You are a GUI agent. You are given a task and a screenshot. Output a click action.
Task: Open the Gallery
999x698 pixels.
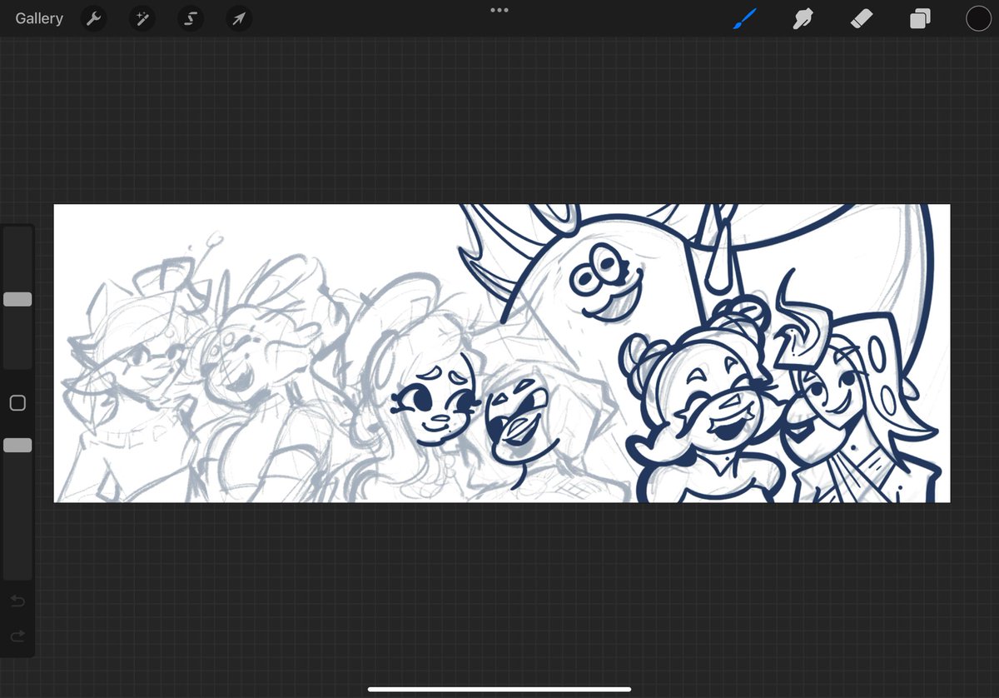[39, 18]
